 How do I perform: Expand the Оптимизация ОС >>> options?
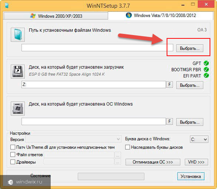click(153, 162)
